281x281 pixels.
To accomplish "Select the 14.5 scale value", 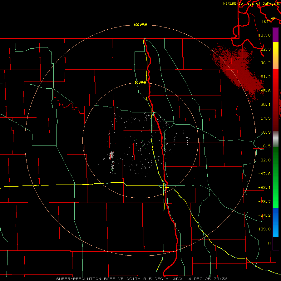I will click(266, 118).
